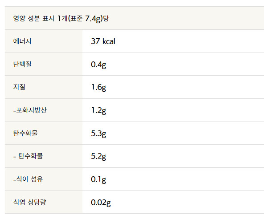
Task: Select the 식염 상당량 row label
Action: point(30,203)
